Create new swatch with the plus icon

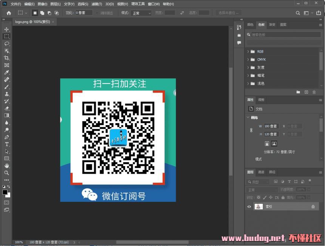point(306,92)
